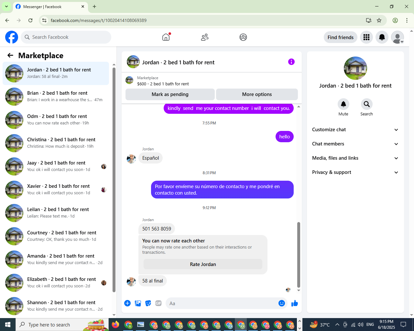
Task: Open the Facebook menu grid icon
Action: tap(366, 37)
